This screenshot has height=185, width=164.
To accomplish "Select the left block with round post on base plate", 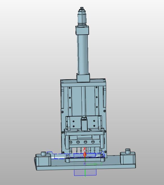I will 43,159.
